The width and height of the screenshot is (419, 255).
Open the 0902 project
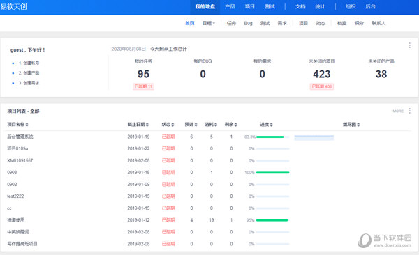(x=12, y=185)
